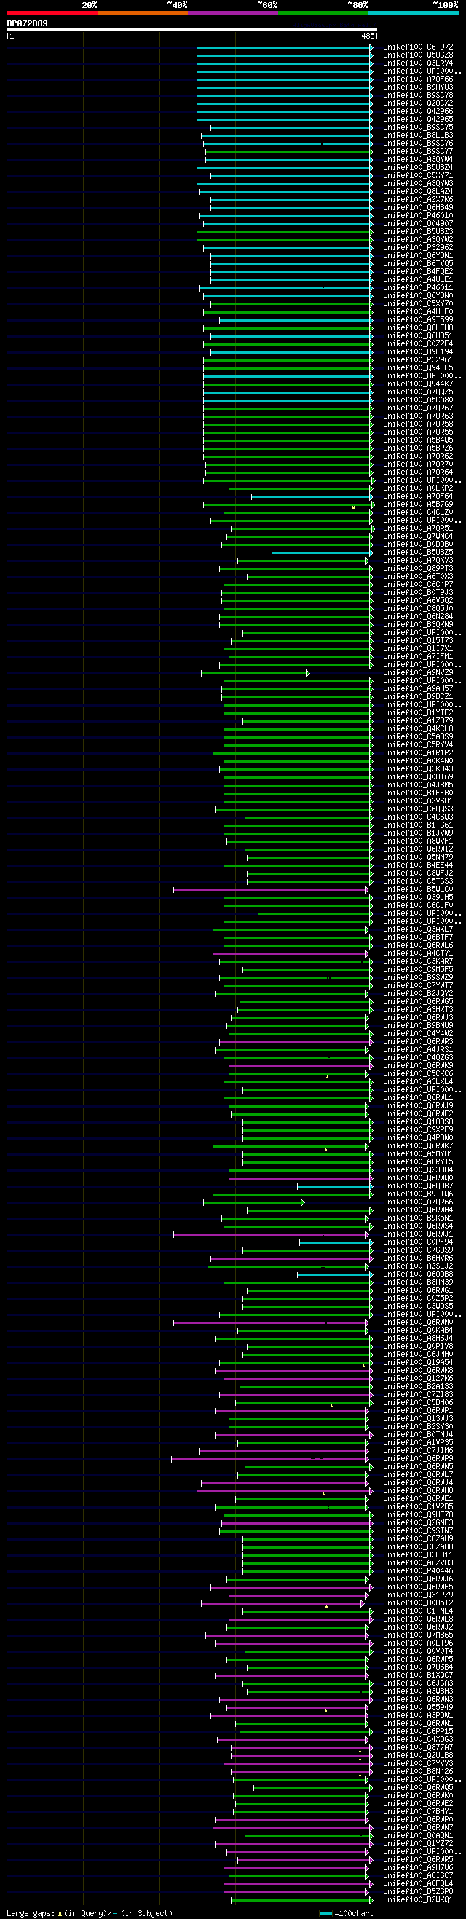The height and width of the screenshot is (1919, 466).
Task: Select the UniRef100_P46011 label
Action: coord(418,287)
